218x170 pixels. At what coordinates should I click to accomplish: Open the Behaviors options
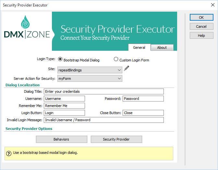[61, 139]
